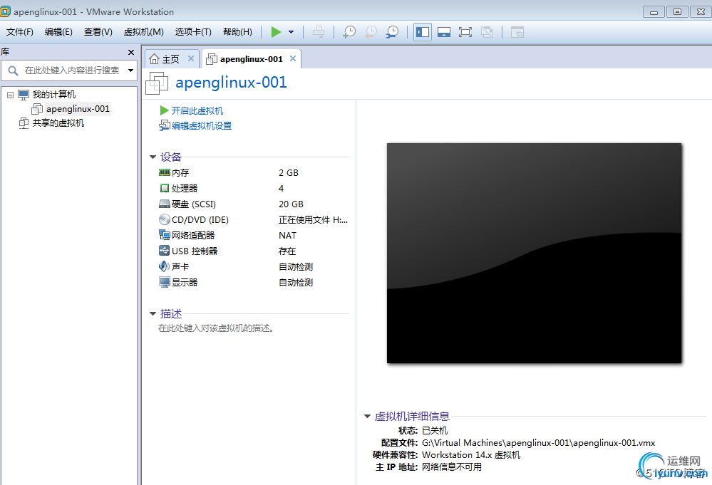
Task: Click the library search input field
Action: coord(71,71)
